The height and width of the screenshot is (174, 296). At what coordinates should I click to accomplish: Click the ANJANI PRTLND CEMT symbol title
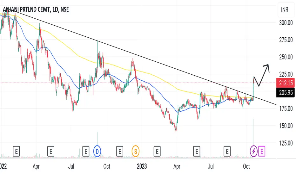click(36, 9)
